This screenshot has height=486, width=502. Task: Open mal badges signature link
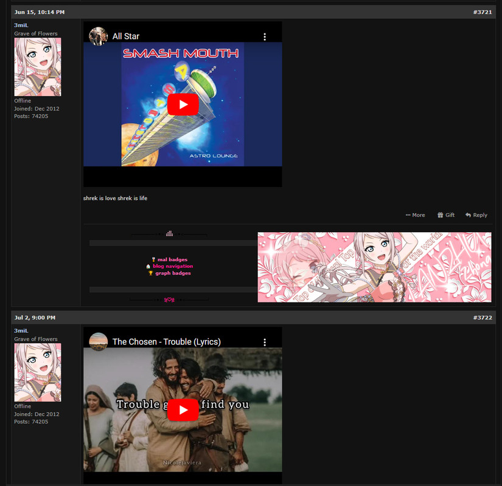pos(172,259)
